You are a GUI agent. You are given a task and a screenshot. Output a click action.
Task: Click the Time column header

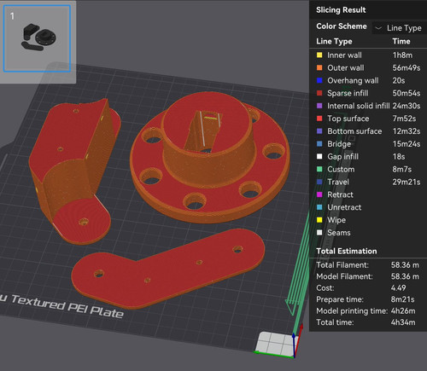(401, 41)
